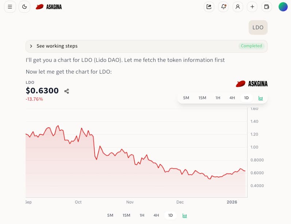
Task: Select 1D interval in bottom timeframe row
Action: [x=171, y=216]
